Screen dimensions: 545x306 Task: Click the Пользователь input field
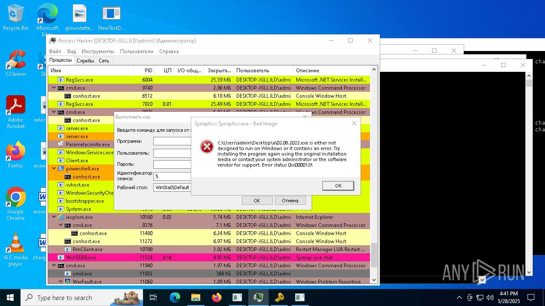[172, 153]
